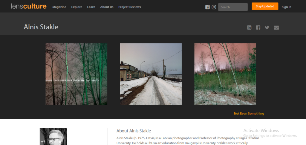Click the Search input field
306x145 pixels.
233,7
